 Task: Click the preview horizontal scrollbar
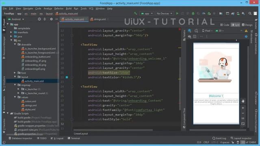218,130
